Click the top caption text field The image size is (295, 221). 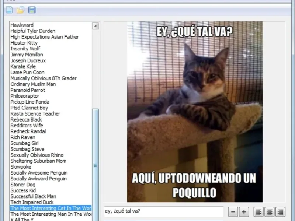tap(164, 211)
